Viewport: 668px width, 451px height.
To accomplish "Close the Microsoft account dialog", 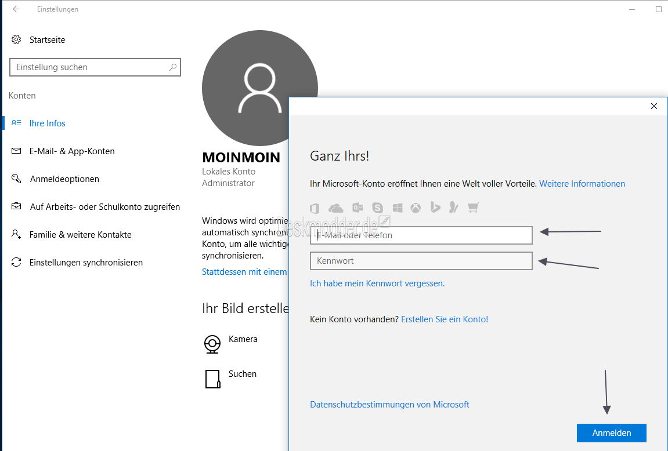I will pos(654,106).
